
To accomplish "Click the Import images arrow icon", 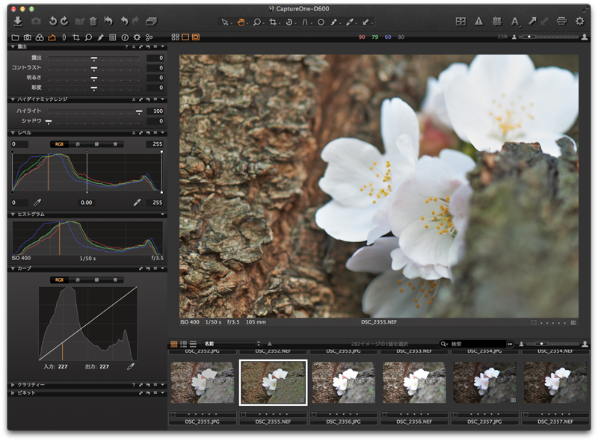I will click(x=18, y=22).
